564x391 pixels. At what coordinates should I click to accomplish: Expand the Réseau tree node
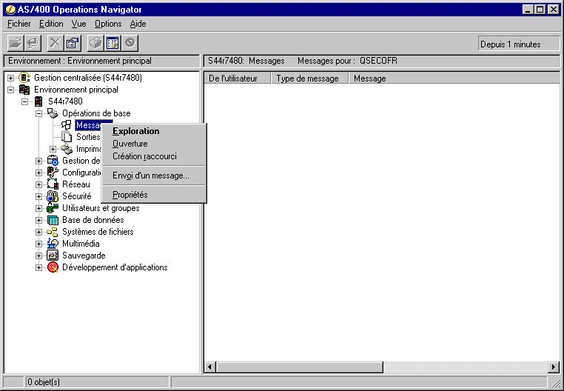38,184
